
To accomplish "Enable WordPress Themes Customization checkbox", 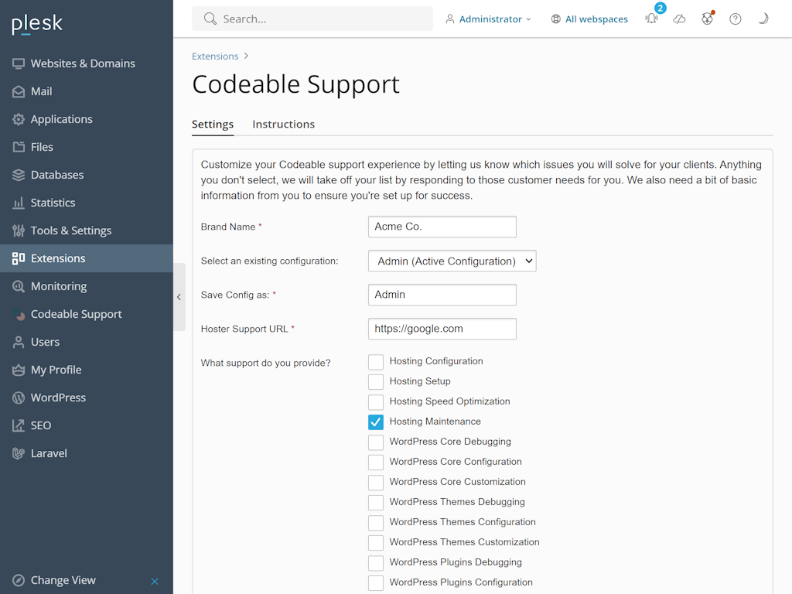I will 376,542.
